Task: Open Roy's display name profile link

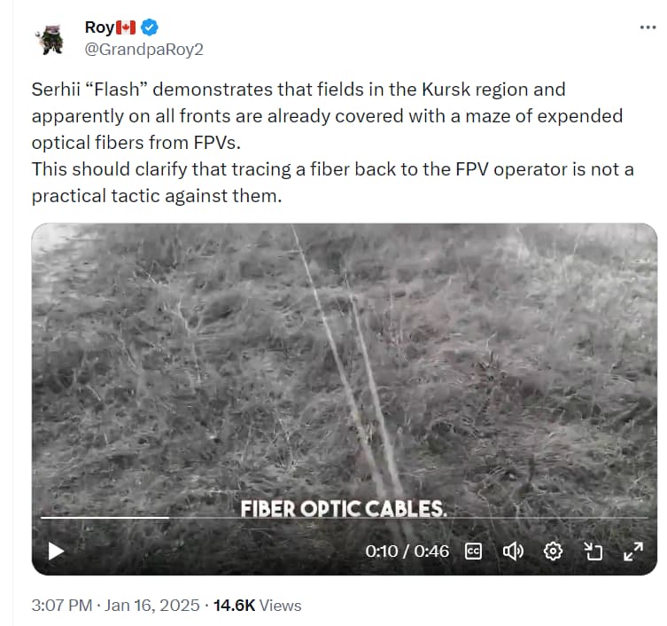Action: (99, 27)
